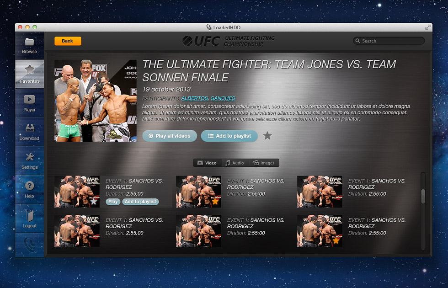Click the vertical scrollbar handle in video list
Image resolution: width=448 pixels, height=288 pixels.
point(423,196)
